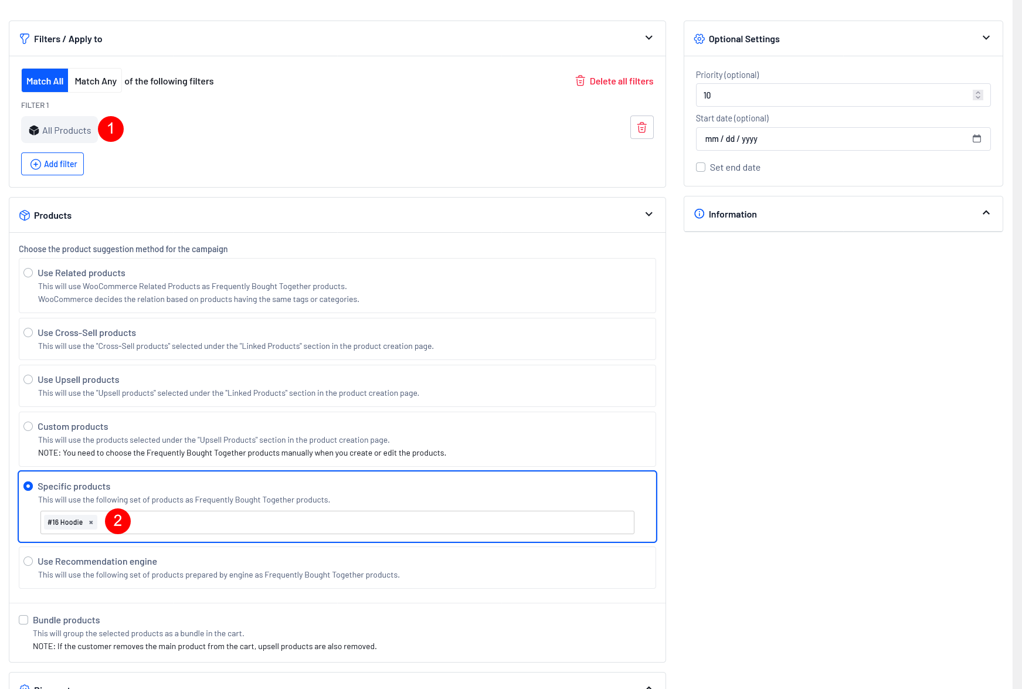This screenshot has height=689, width=1022.
Task: Click the Priority stepper arrows
Action: point(977,95)
